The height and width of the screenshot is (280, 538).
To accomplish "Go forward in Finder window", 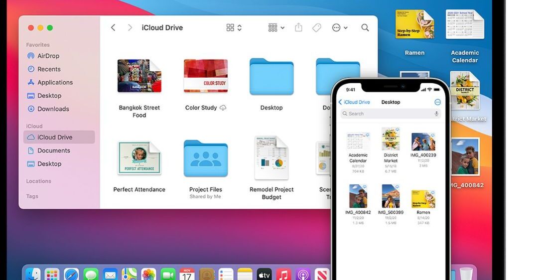I will [130, 28].
